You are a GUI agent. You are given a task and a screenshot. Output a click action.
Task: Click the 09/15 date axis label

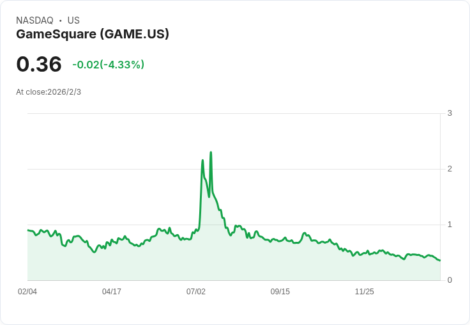280,291
